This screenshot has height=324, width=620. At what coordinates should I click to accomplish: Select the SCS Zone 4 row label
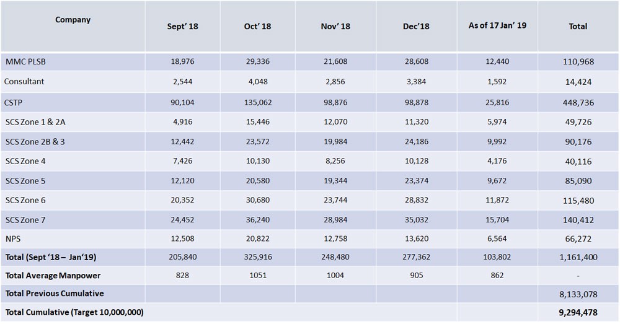coord(25,162)
